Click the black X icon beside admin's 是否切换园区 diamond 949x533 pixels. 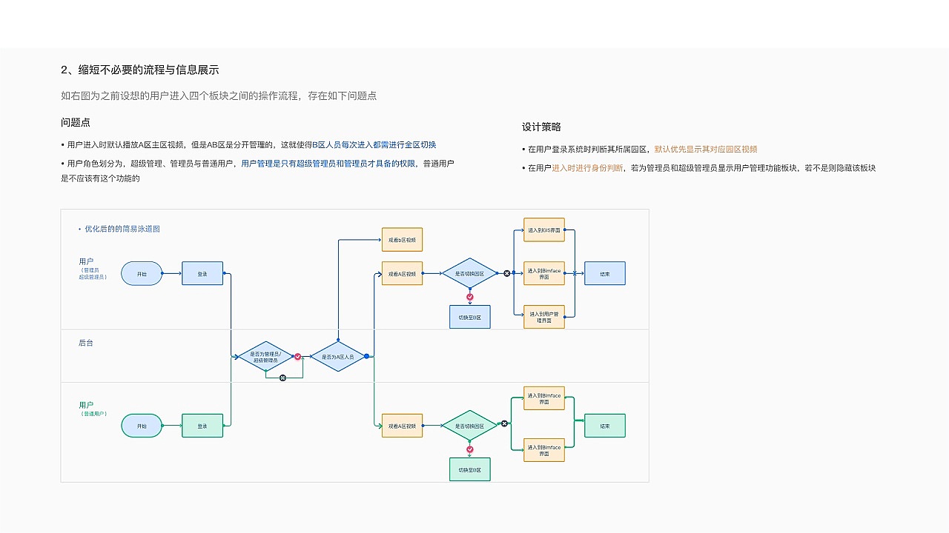(506, 273)
